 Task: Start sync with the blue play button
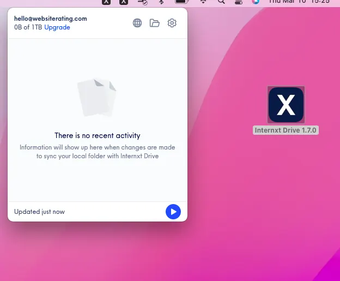[x=173, y=212]
